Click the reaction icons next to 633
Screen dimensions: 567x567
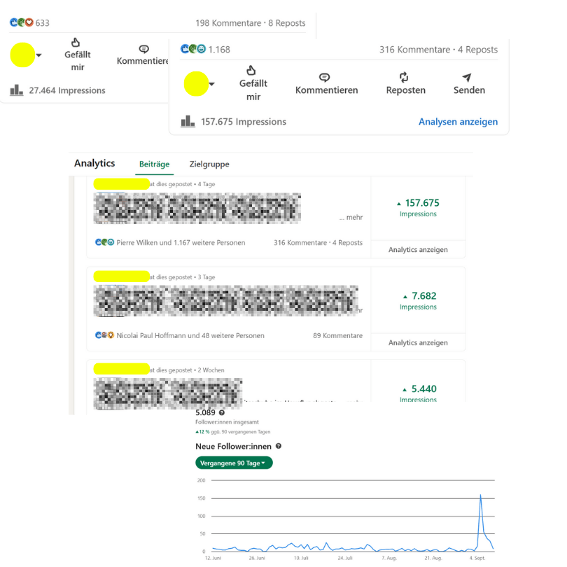pyautogui.click(x=21, y=23)
